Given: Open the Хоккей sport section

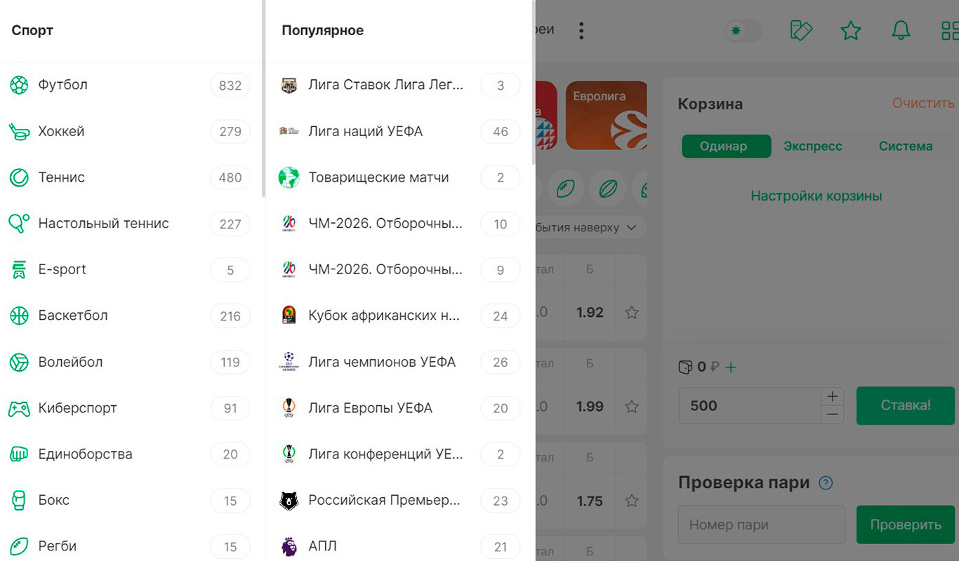Looking at the screenshot, I should click(62, 131).
